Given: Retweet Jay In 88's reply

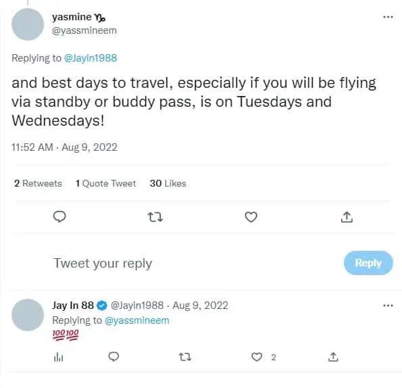Looking at the screenshot, I should [x=185, y=357].
